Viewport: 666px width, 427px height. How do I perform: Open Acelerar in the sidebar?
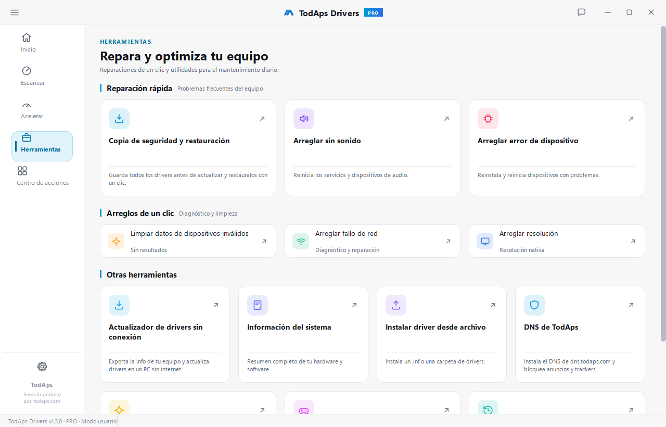pos(32,109)
